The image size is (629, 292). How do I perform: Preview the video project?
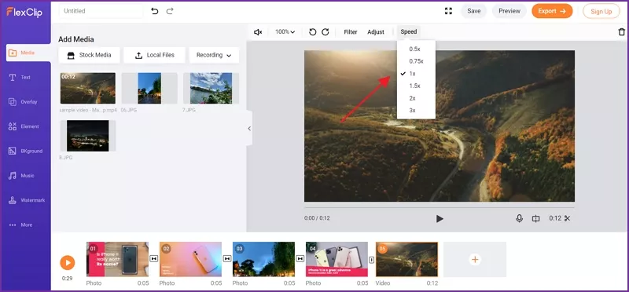(x=509, y=11)
